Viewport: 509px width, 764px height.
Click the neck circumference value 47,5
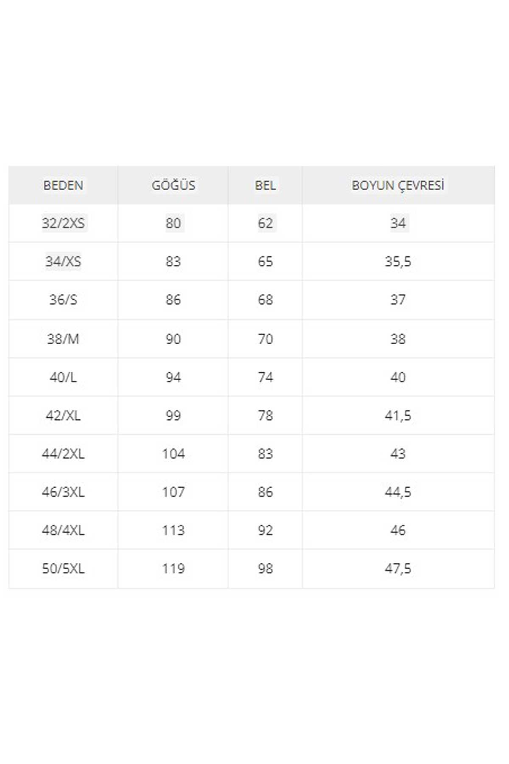pyautogui.click(x=398, y=568)
